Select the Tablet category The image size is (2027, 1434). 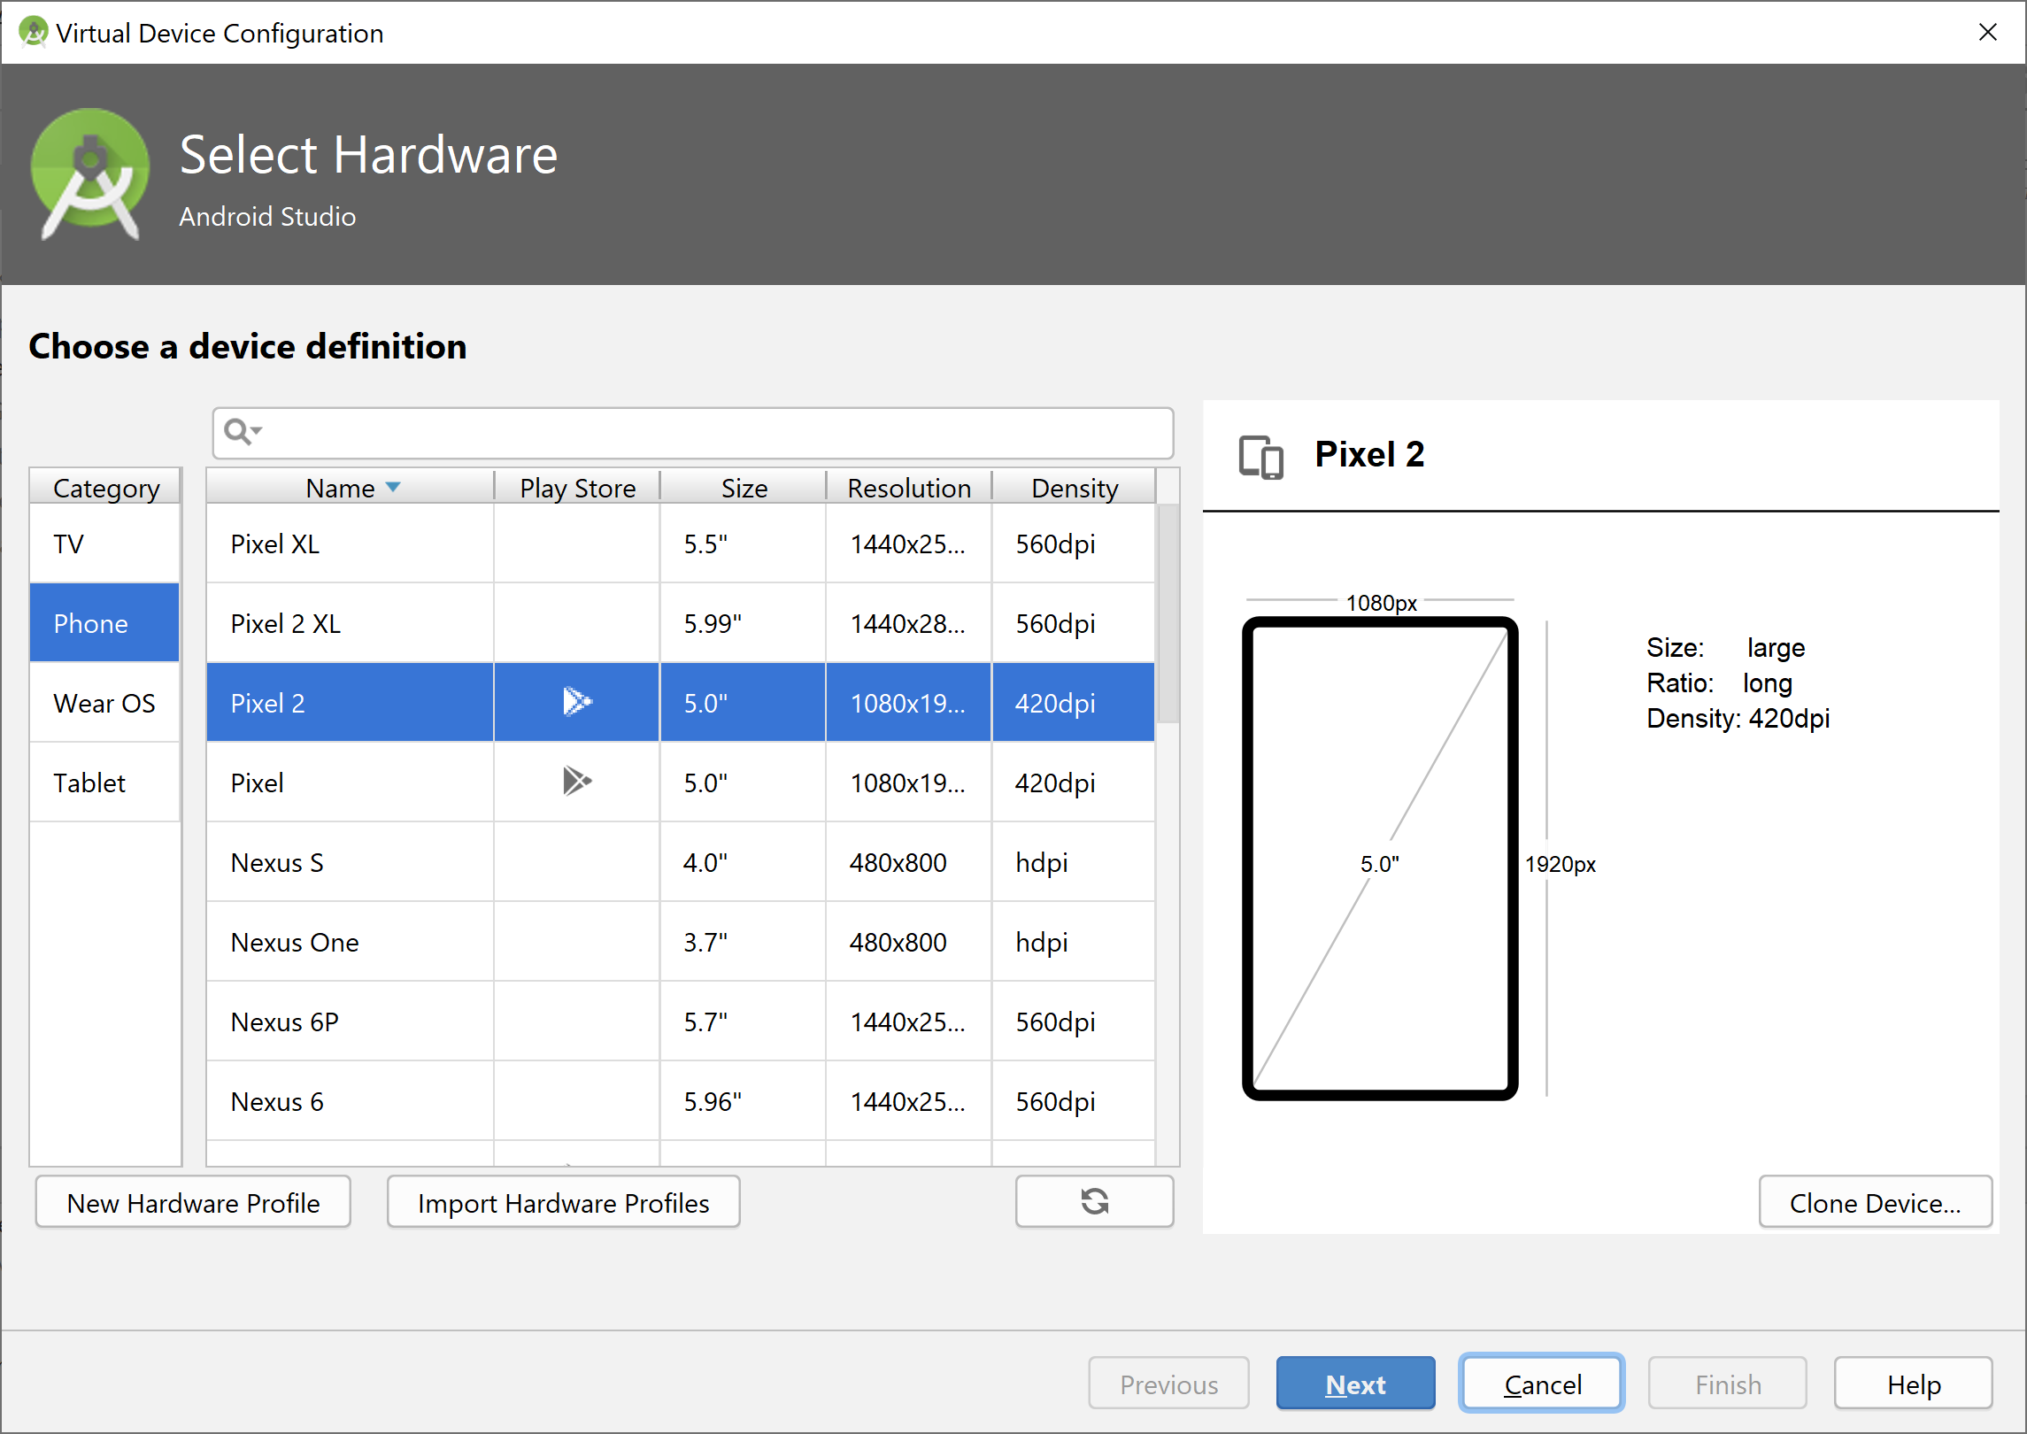pyautogui.click(x=104, y=782)
